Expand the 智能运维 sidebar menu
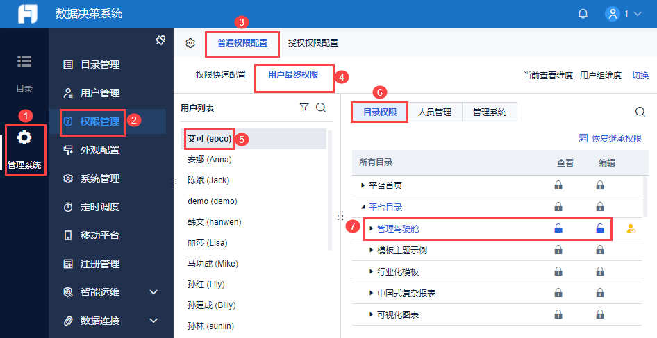 (153, 292)
